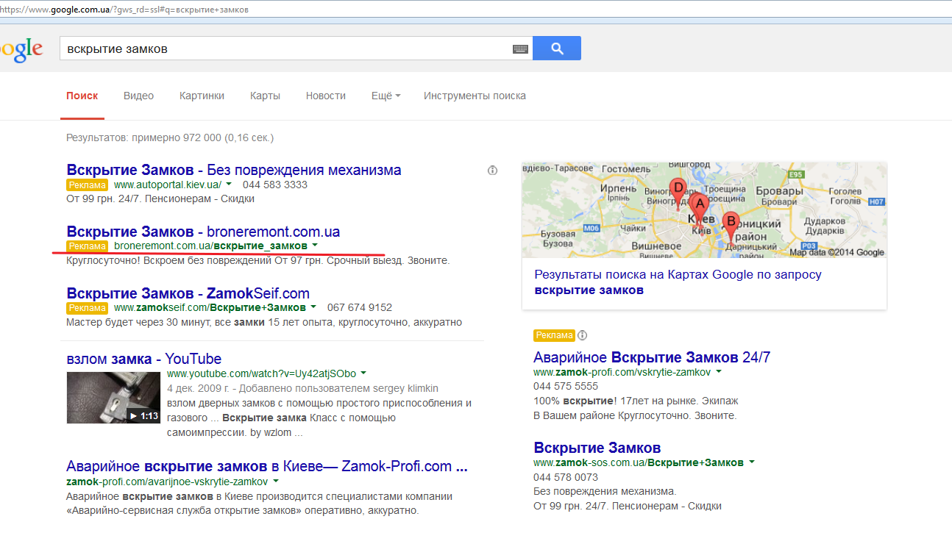Click green URL www.zamokseif.com/Вскрытие+Замков
This screenshot has width=952, height=533.
(x=210, y=307)
